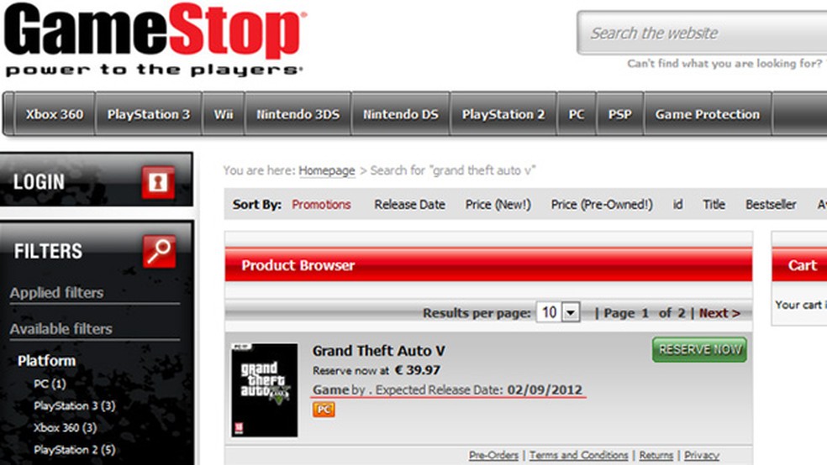Click the red filters magnifier icon
This screenshot has height=465, width=827.
pyautogui.click(x=159, y=251)
